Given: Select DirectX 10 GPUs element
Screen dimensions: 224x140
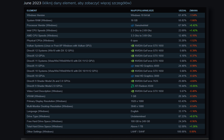Looking at the screenshot, I should coord(115,76).
